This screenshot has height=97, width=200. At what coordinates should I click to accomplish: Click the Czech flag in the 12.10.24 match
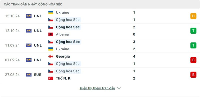(x=51, y=27)
